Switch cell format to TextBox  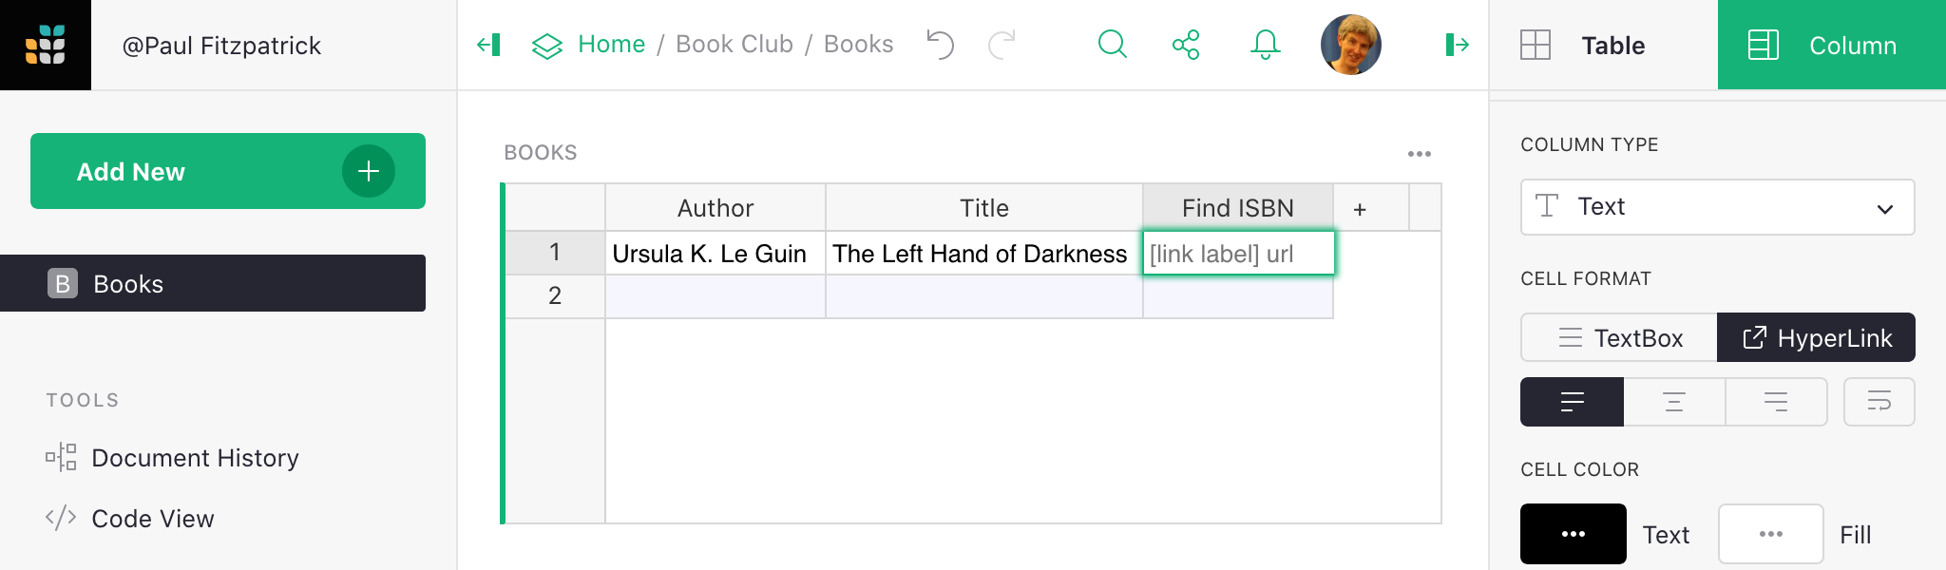1618,337
